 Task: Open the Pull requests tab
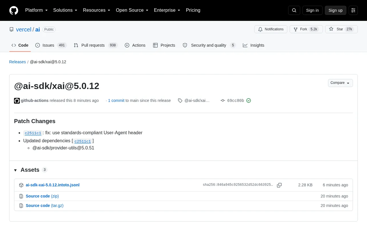pyautogui.click(x=95, y=45)
